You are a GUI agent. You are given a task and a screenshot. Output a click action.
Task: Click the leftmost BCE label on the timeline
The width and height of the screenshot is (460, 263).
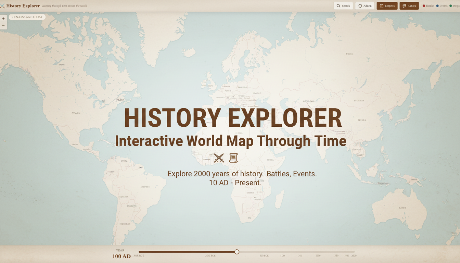[x=139, y=256]
